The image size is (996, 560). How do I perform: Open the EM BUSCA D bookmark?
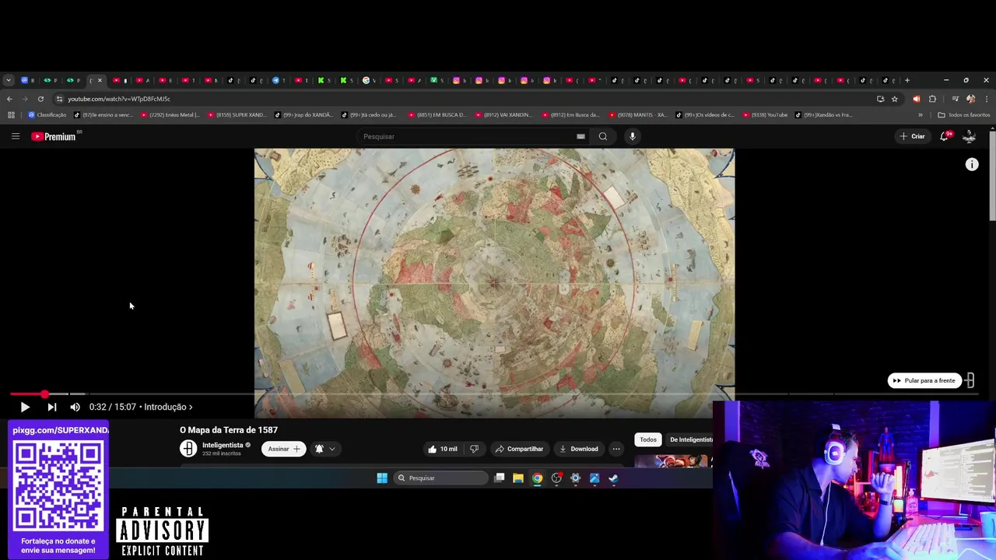pos(437,115)
